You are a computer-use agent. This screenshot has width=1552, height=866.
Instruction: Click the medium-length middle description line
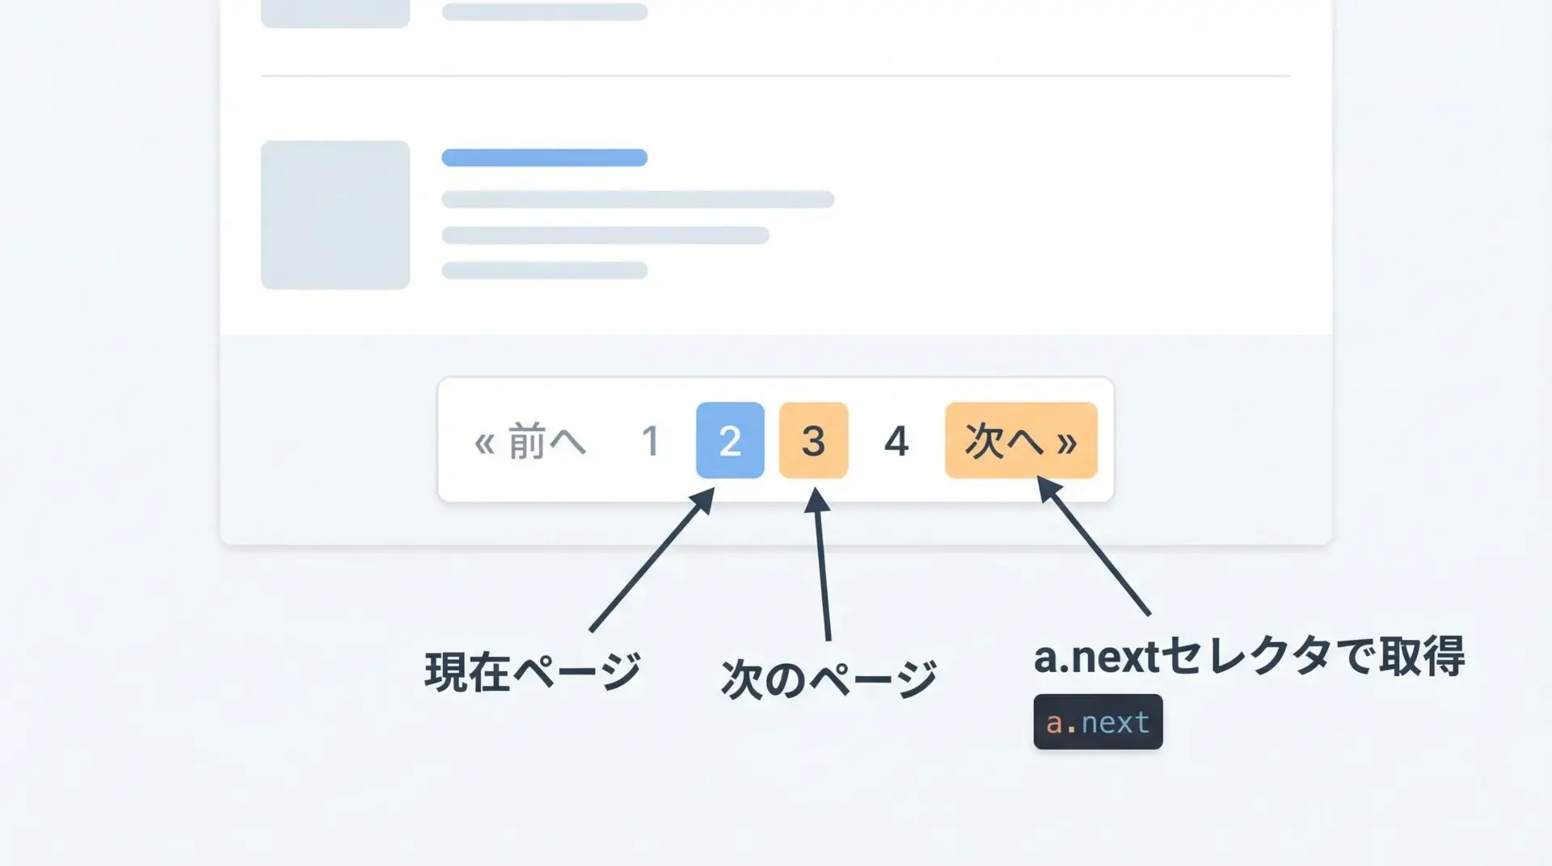point(605,235)
